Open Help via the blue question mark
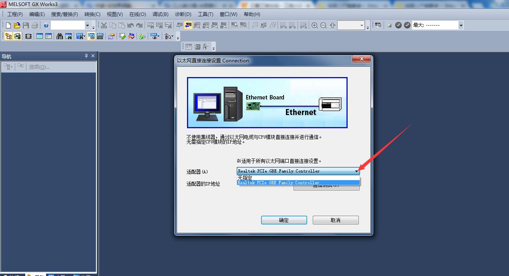Image resolution: width=509 pixels, height=276 pixels. [46, 25]
